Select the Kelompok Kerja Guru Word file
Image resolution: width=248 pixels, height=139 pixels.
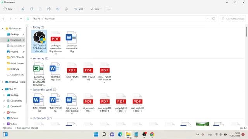point(55,71)
